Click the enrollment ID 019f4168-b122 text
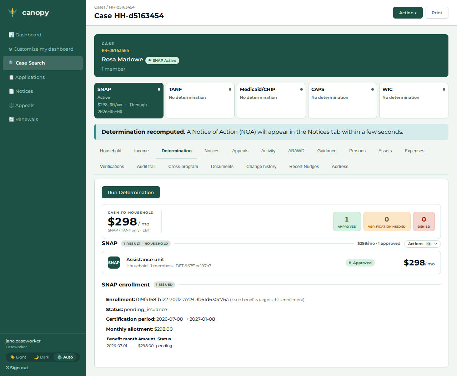This screenshot has height=376, width=457. [182, 300]
